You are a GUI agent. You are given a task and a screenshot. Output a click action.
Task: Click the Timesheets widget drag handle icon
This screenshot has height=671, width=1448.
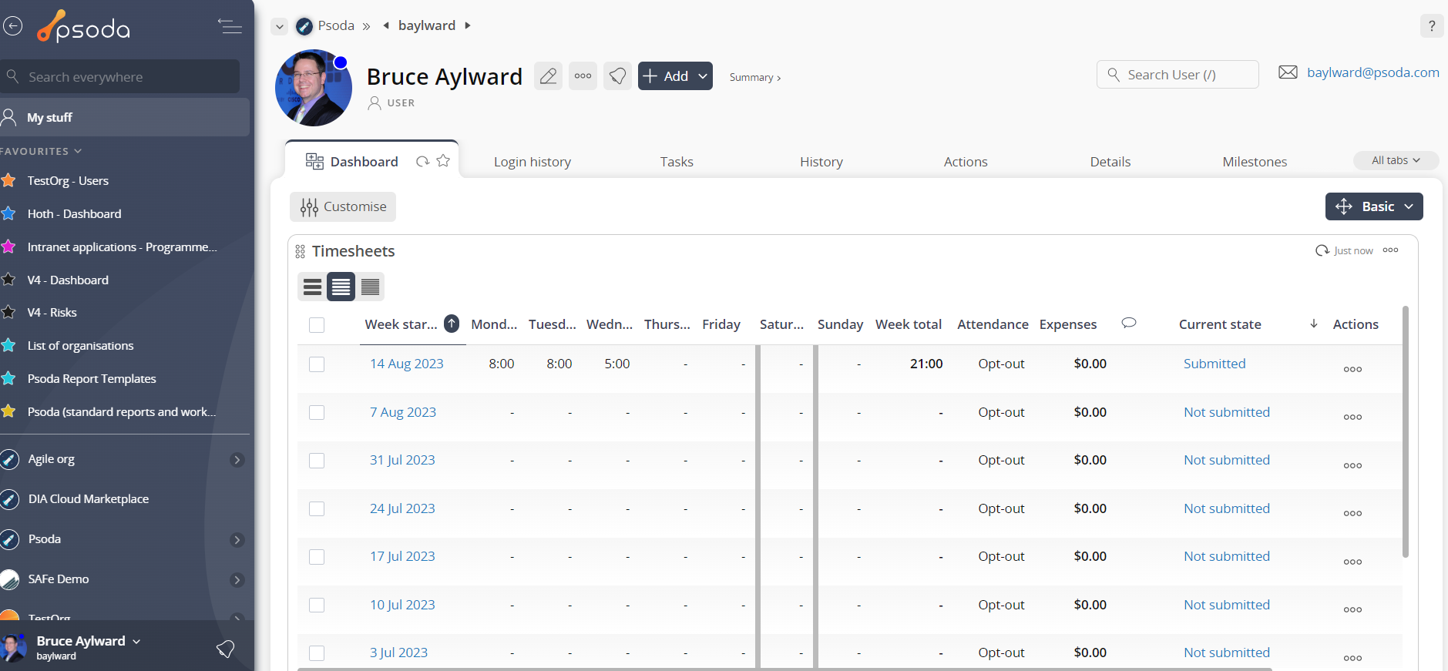pos(300,251)
